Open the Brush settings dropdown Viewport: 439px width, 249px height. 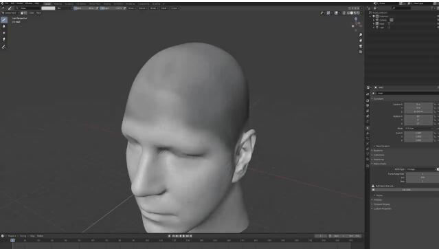[132, 8]
